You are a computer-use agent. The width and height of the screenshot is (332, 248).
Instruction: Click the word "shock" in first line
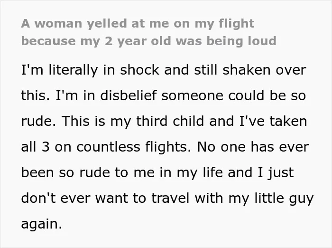[139, 70]
